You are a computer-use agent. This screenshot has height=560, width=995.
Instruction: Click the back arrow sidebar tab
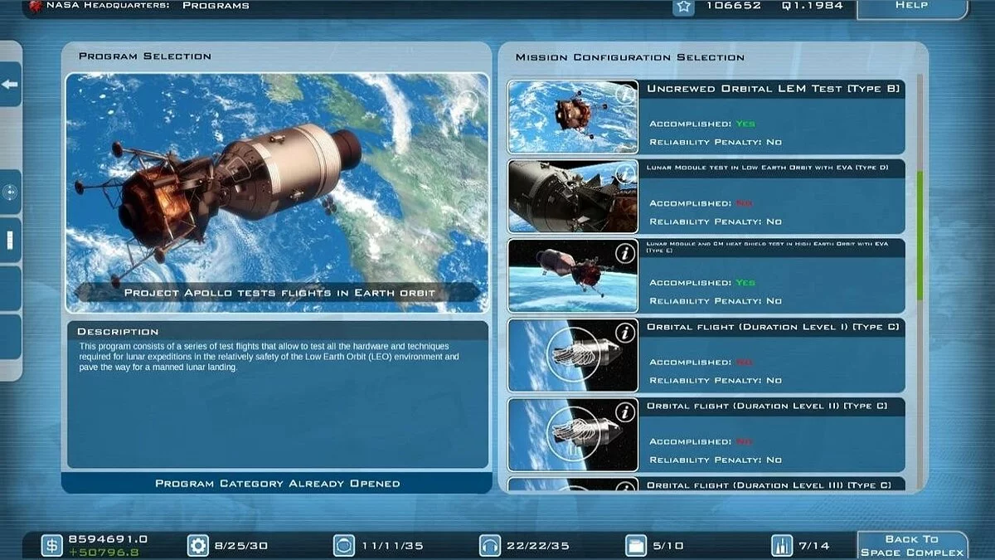point(10,85)
